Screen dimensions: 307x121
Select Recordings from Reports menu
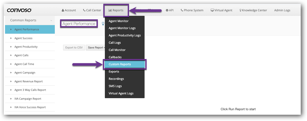(116, 79)
